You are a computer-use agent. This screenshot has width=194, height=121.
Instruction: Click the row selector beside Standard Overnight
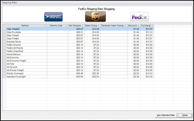coord(4,77)
